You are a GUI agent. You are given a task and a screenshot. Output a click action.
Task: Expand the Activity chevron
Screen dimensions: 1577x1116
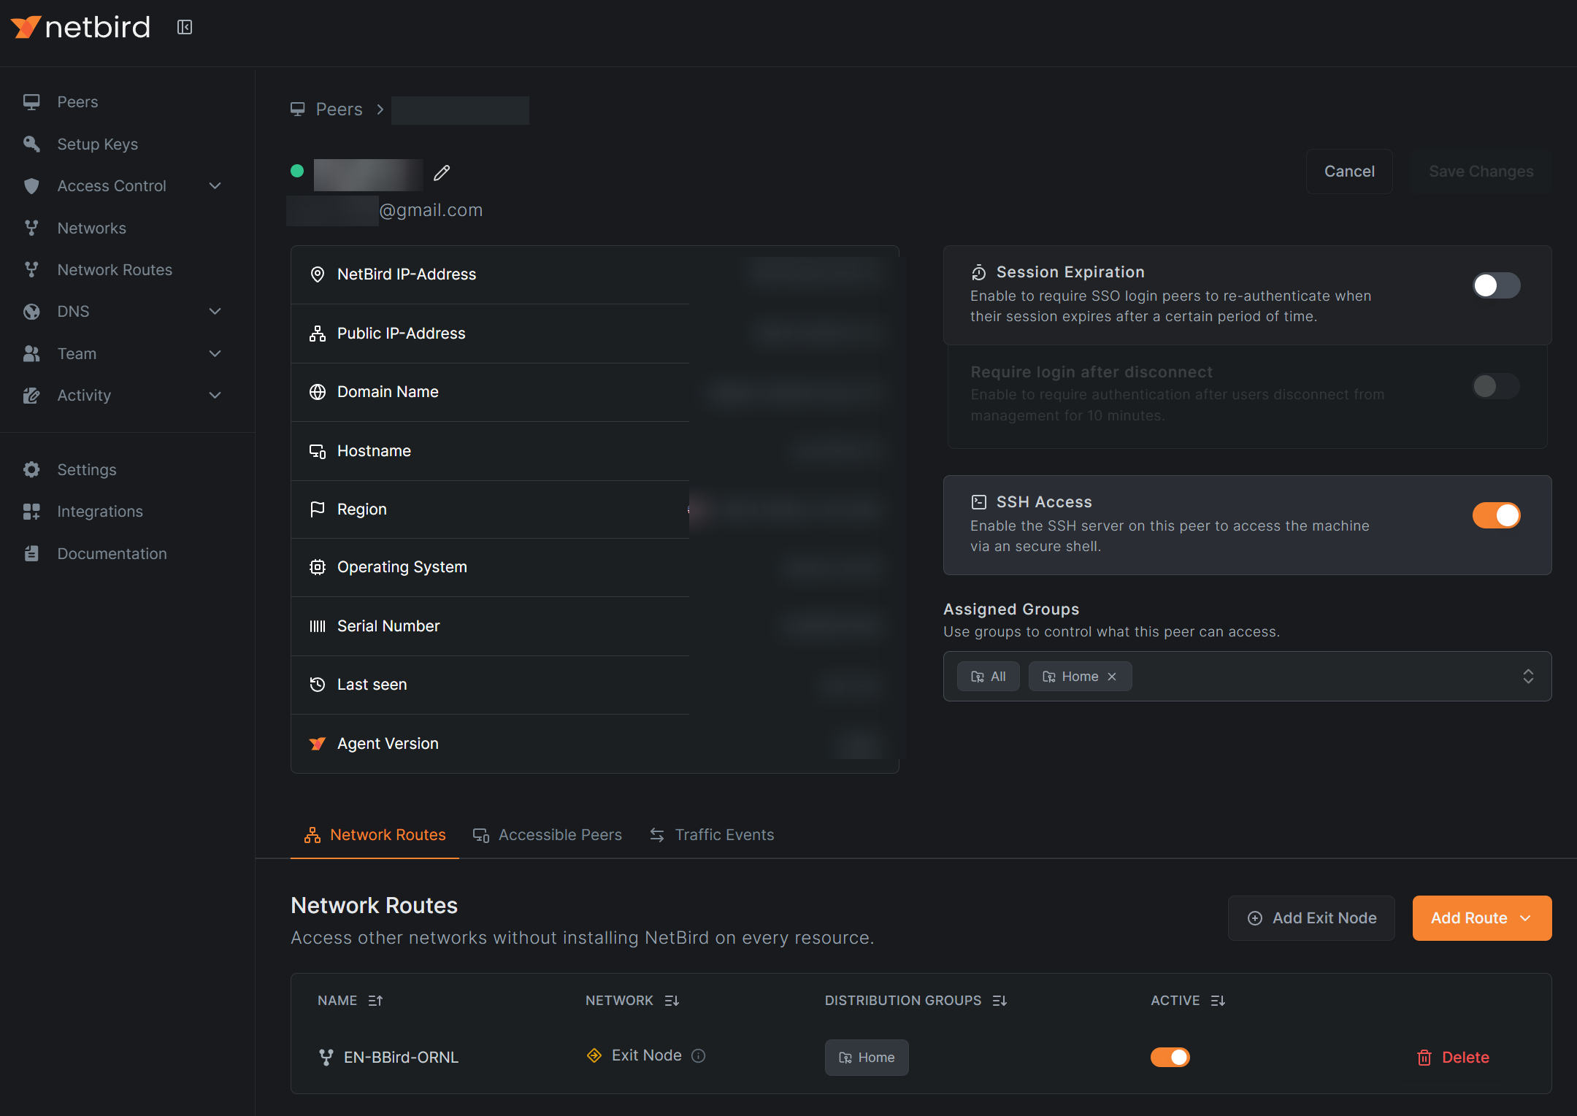(215, 395)
